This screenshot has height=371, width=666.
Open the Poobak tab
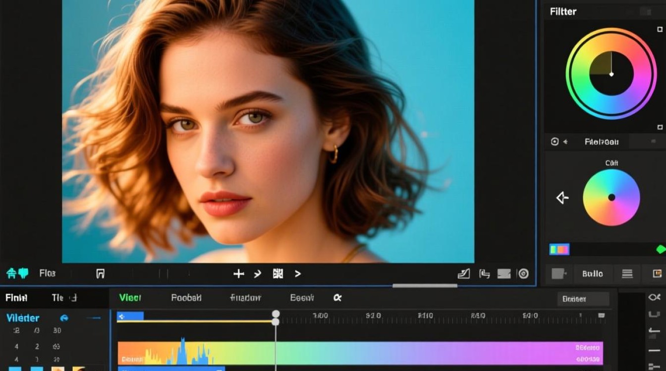[x=186, y=298]
